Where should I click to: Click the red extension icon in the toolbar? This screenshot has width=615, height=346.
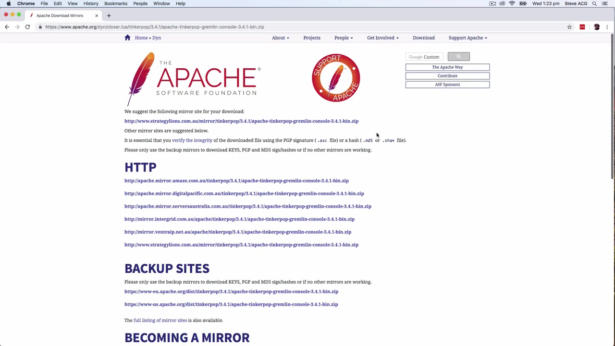tap(582, 27)
